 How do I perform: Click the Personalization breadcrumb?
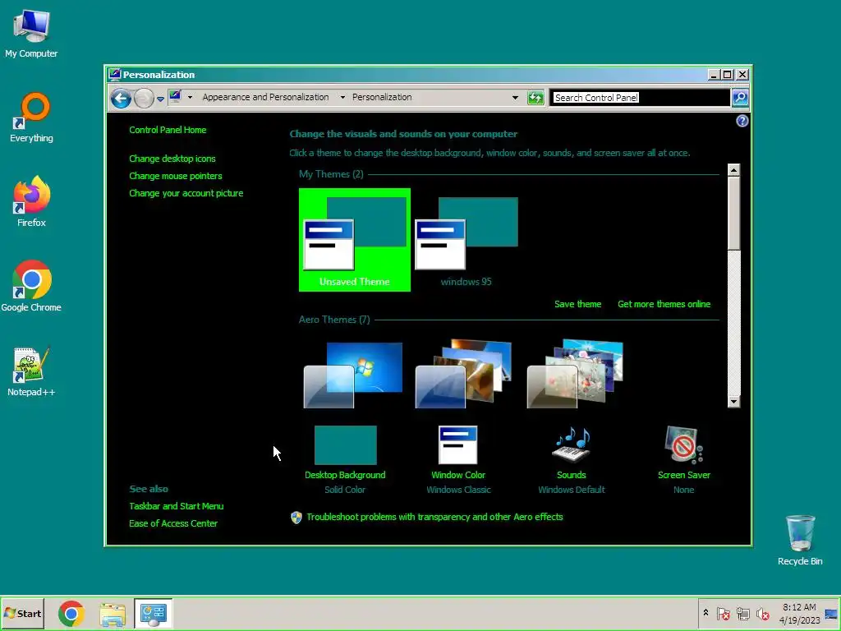tap(382, 97)
